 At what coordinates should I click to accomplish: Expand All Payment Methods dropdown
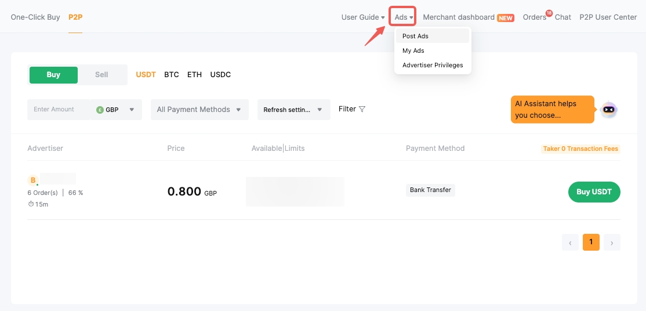199,110
